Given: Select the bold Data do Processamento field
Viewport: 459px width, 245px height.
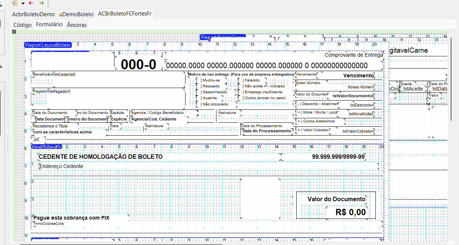Looking at the screenshot, I should coord(267,131).
